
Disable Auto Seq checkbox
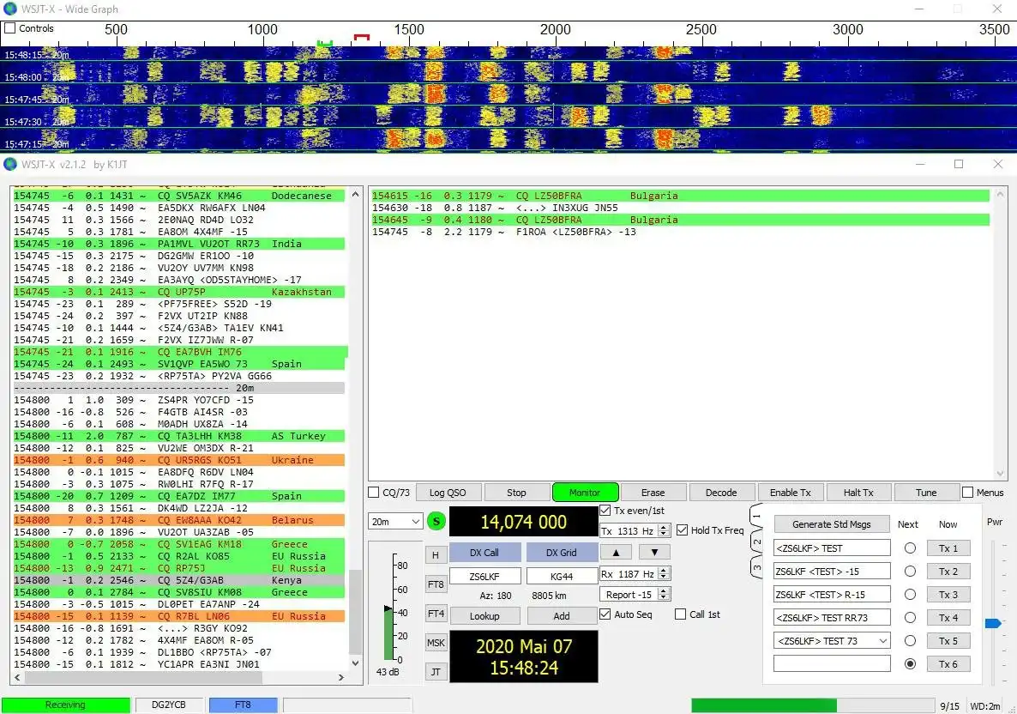point(605,614)
